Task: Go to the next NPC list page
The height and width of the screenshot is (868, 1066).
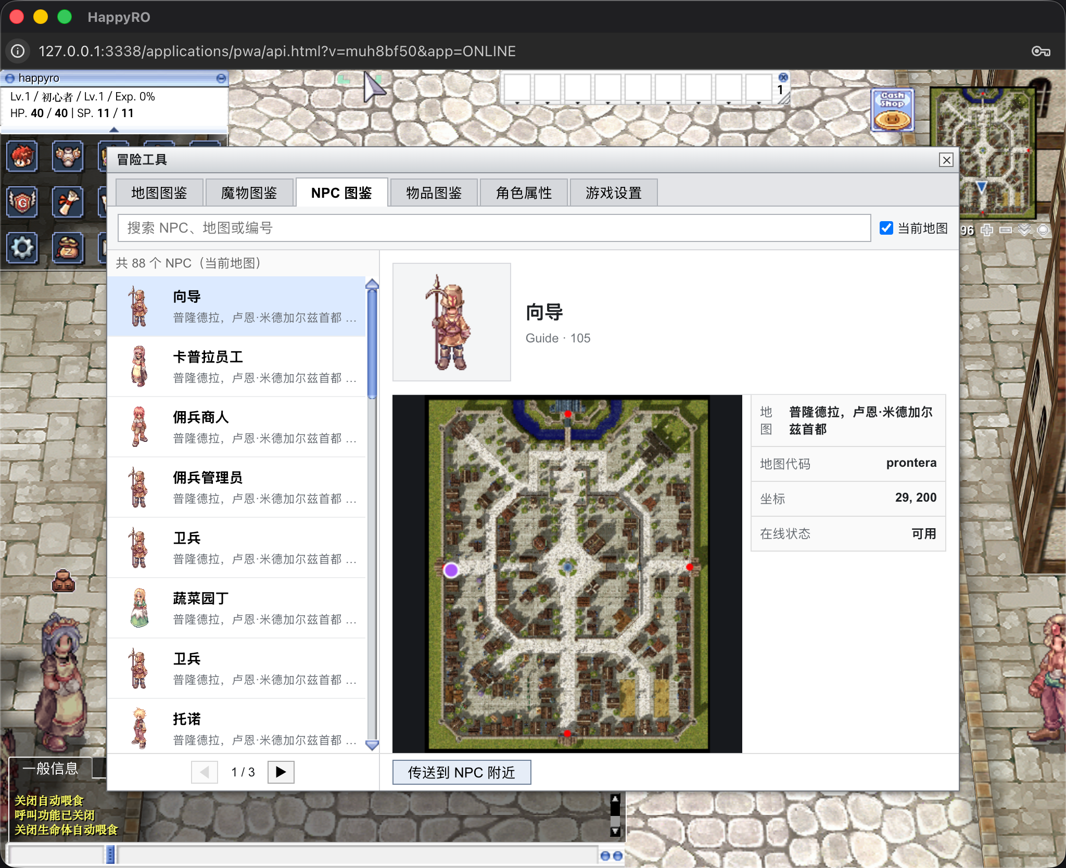Action: (281, 772)
